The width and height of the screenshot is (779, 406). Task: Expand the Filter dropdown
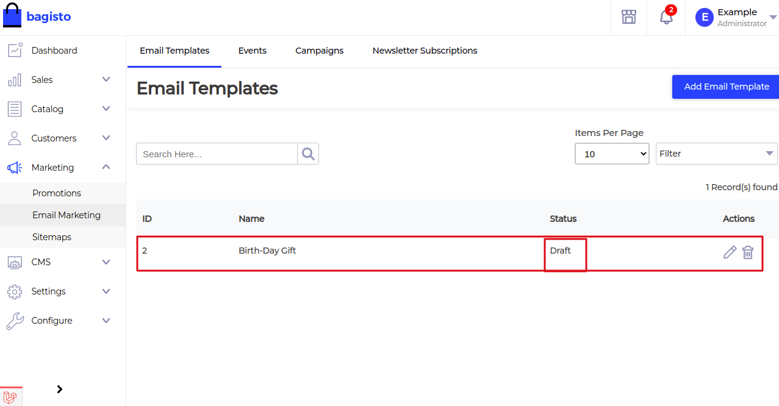(x=716, y=153)
